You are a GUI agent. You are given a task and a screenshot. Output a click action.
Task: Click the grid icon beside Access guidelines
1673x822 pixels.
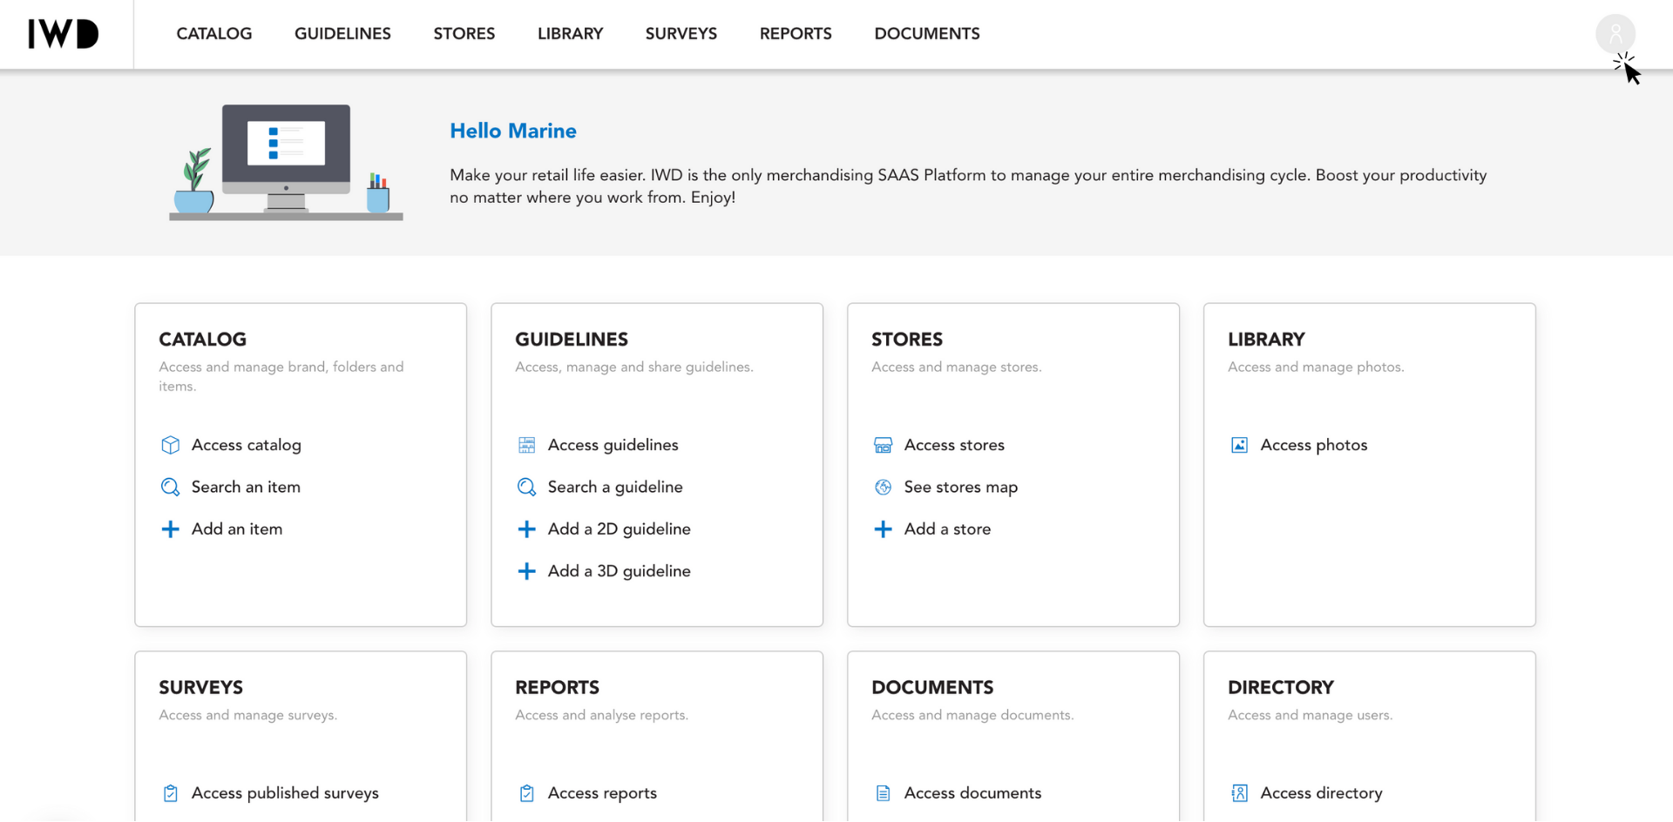pos(527,445)
